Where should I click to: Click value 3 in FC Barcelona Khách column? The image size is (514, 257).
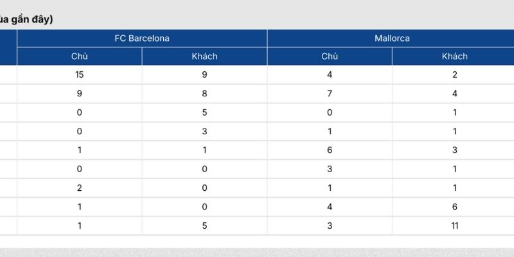204,131
